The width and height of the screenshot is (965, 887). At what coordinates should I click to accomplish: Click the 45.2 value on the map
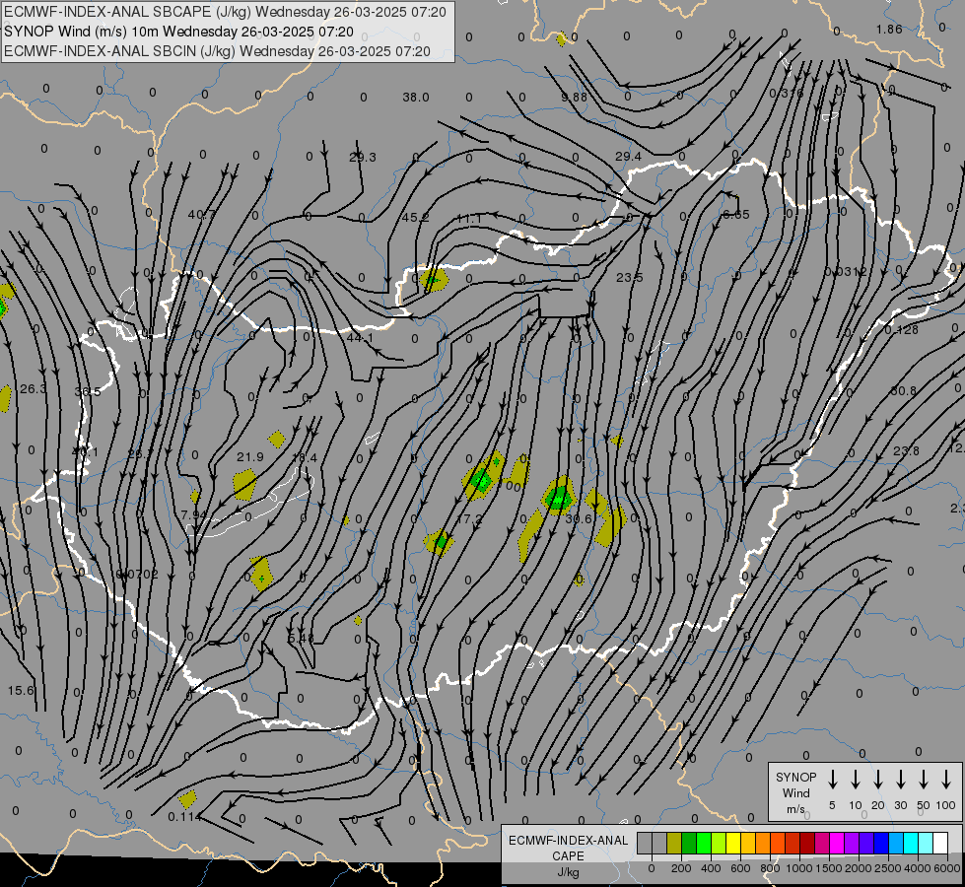pos(415,218)
